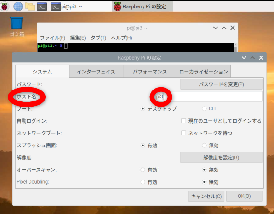Open the file manager folders icon

click(x=30, y=6)
